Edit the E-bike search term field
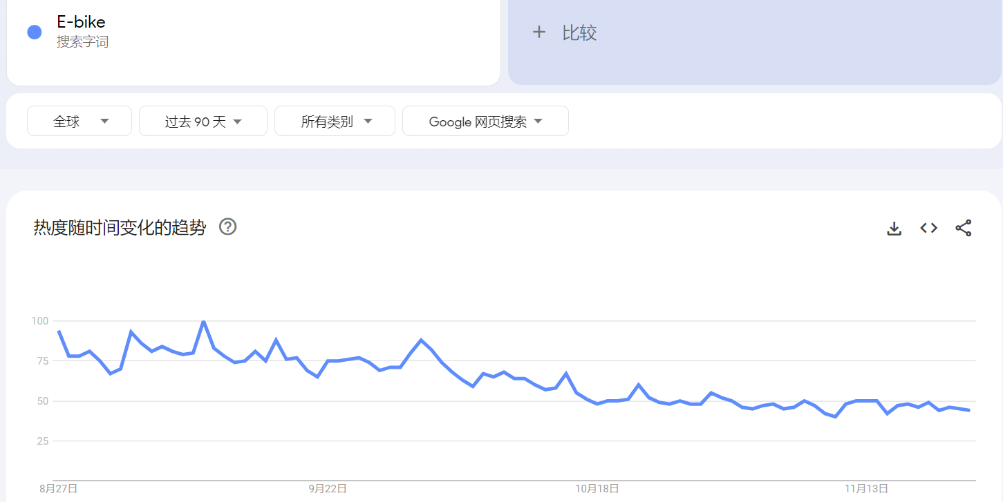The width and height of the screenshot is (1003, 502). [254, 32]
